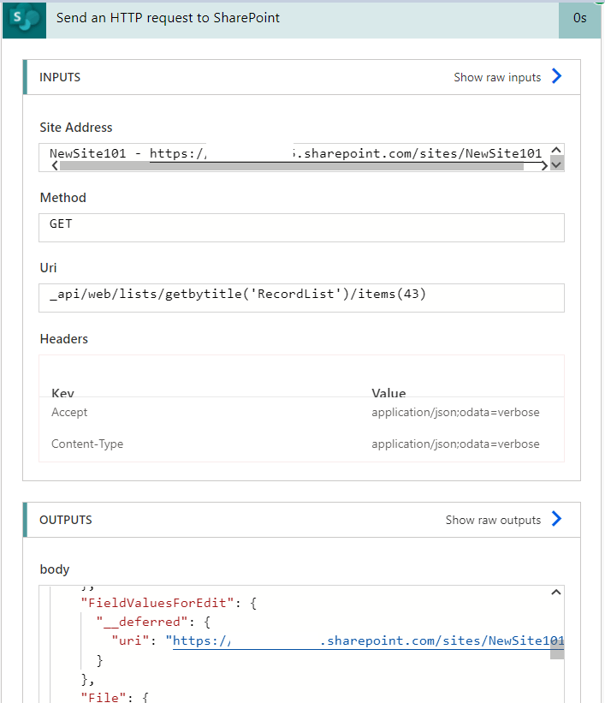Viewport: 605px width, 703px height.
Task: Select the "__deferred" key in body
Action: (x=141, y=622)
